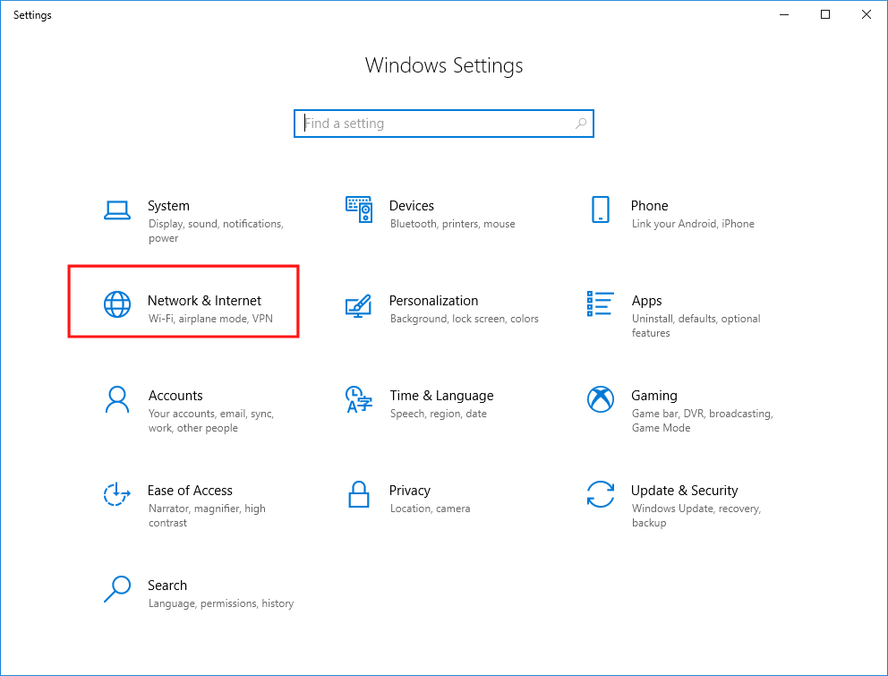Image resolution: width=888 pixels, height=676 pixels.
Task: Maximize the Settings window
Action: tap(825, 14)
